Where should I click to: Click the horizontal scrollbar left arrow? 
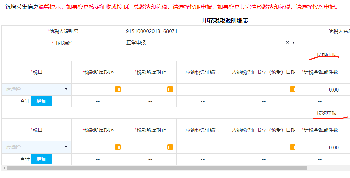[x=4, y=168]
